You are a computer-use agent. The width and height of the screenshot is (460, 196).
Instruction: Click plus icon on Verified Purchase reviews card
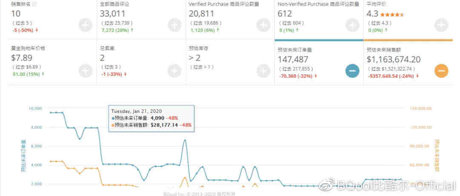click(263, 25)
